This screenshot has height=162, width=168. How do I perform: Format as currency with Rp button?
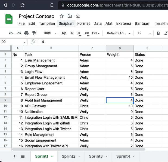pos(64,33)
